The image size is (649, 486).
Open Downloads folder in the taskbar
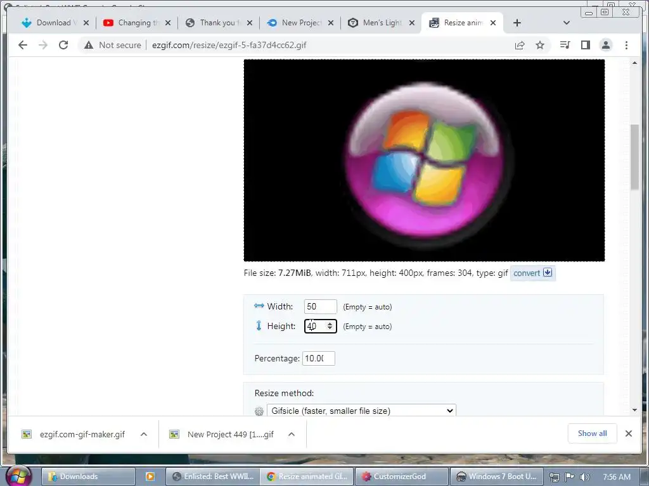pyautogui.click(x=88, y=477)
